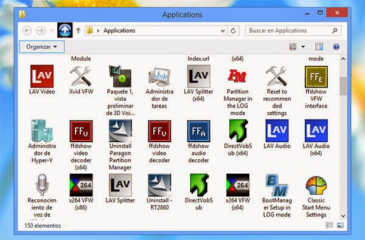Click the vertical scrollbar thumb
365x240 pixels.
(x=343, y=86)
